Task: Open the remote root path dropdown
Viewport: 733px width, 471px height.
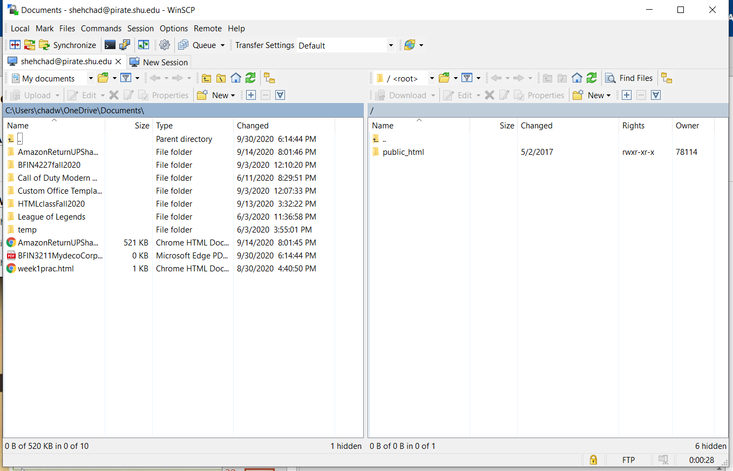Action: click(x=431, y=78)
